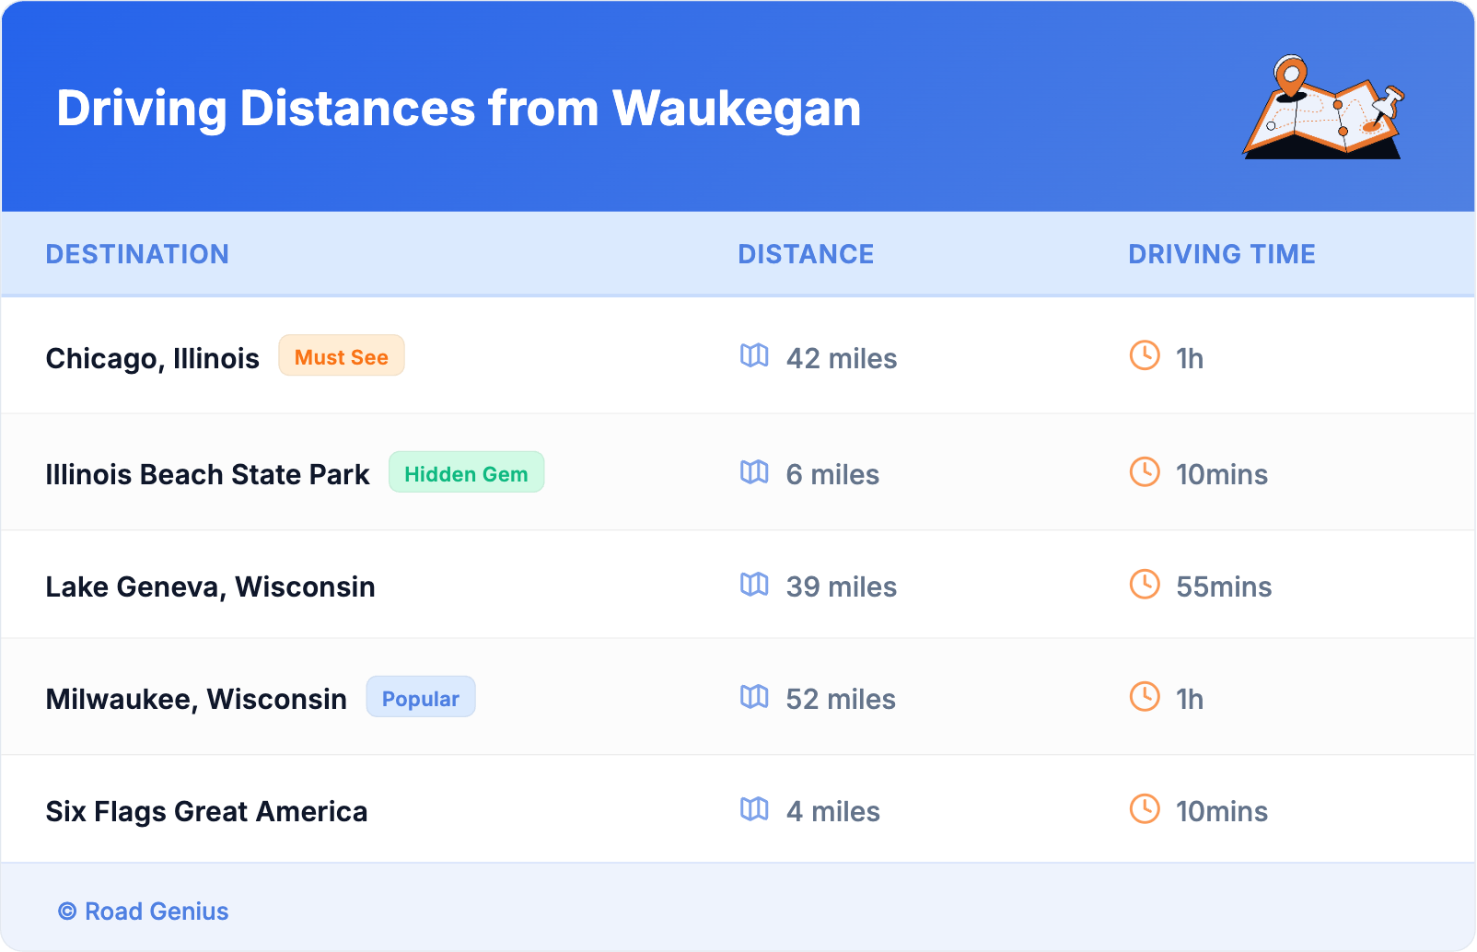
Task: Click the clock icon in Chicago row
Action: pos(1145,355)
